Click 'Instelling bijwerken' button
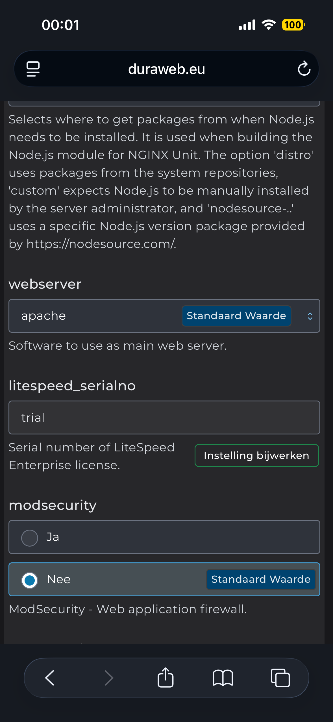This screenshot has width=333, height=722. 256,456
